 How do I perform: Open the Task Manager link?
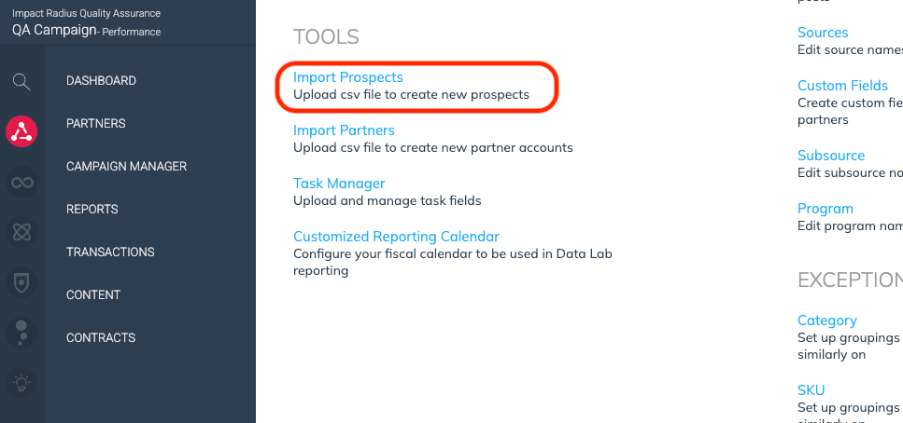tap(339, 184)
